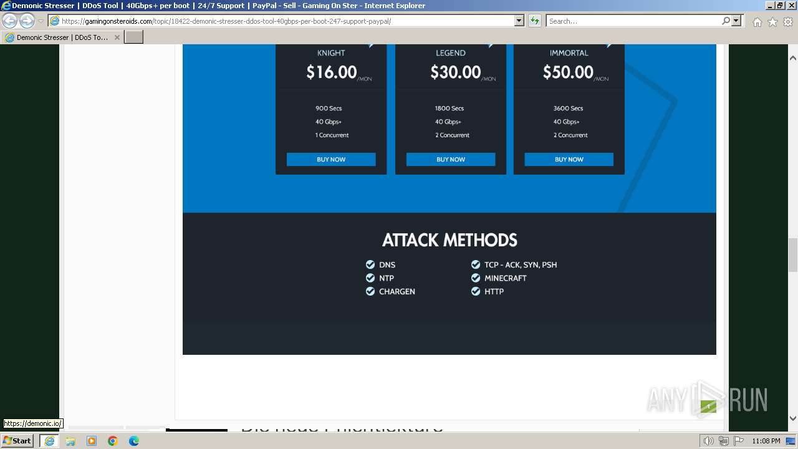Click the magnifier search icon
This screenshot has width=798, height=449.
tap(726, 21)
